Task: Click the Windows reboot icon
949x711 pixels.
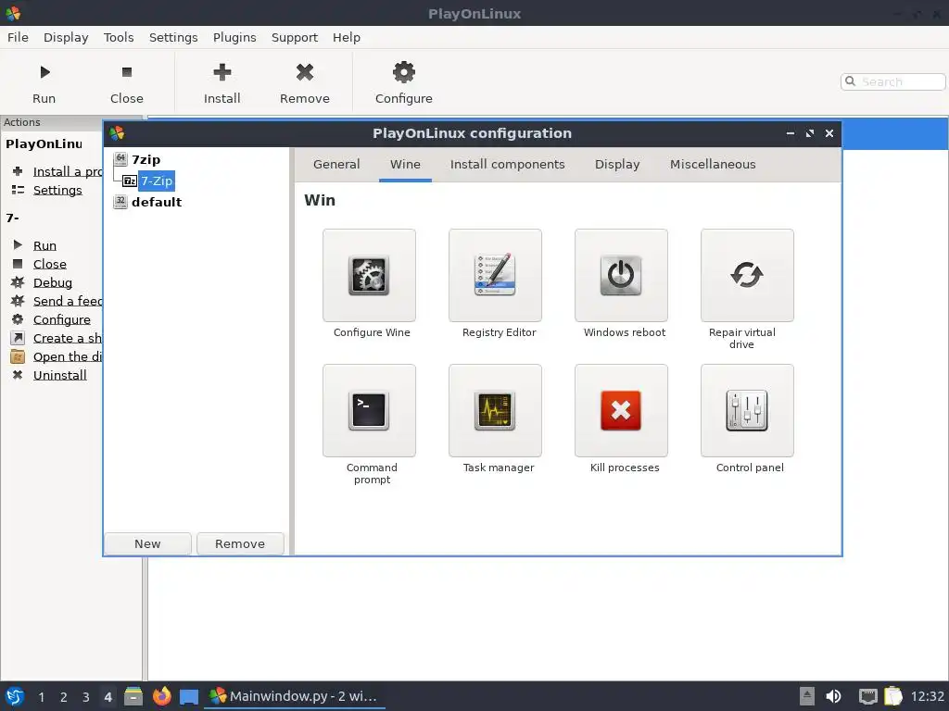Action: (621, 275)
